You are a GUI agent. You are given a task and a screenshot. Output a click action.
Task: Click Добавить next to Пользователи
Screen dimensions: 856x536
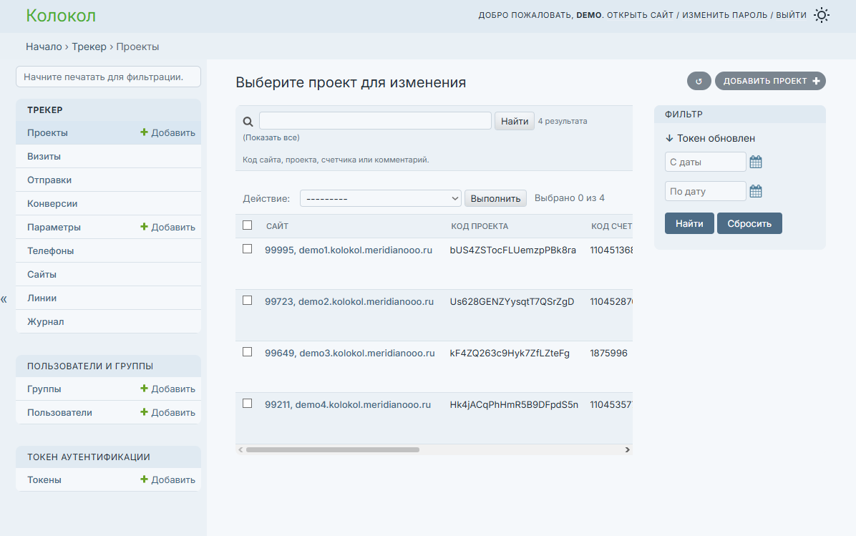(x=167, y=413)
